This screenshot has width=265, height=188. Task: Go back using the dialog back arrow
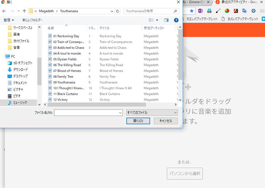(x=4, y=11)
